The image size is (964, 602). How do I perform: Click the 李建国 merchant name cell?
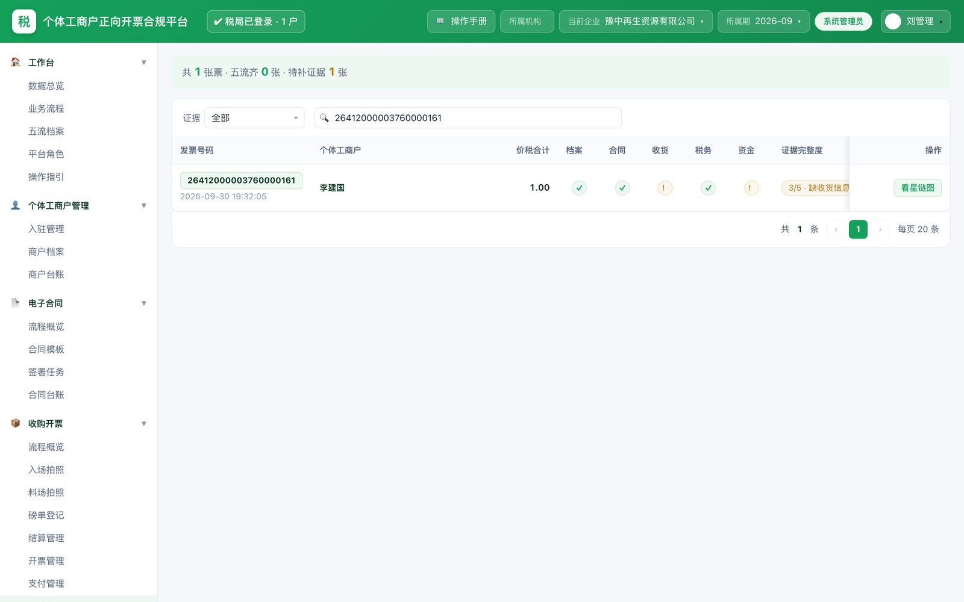coord(332,188)
